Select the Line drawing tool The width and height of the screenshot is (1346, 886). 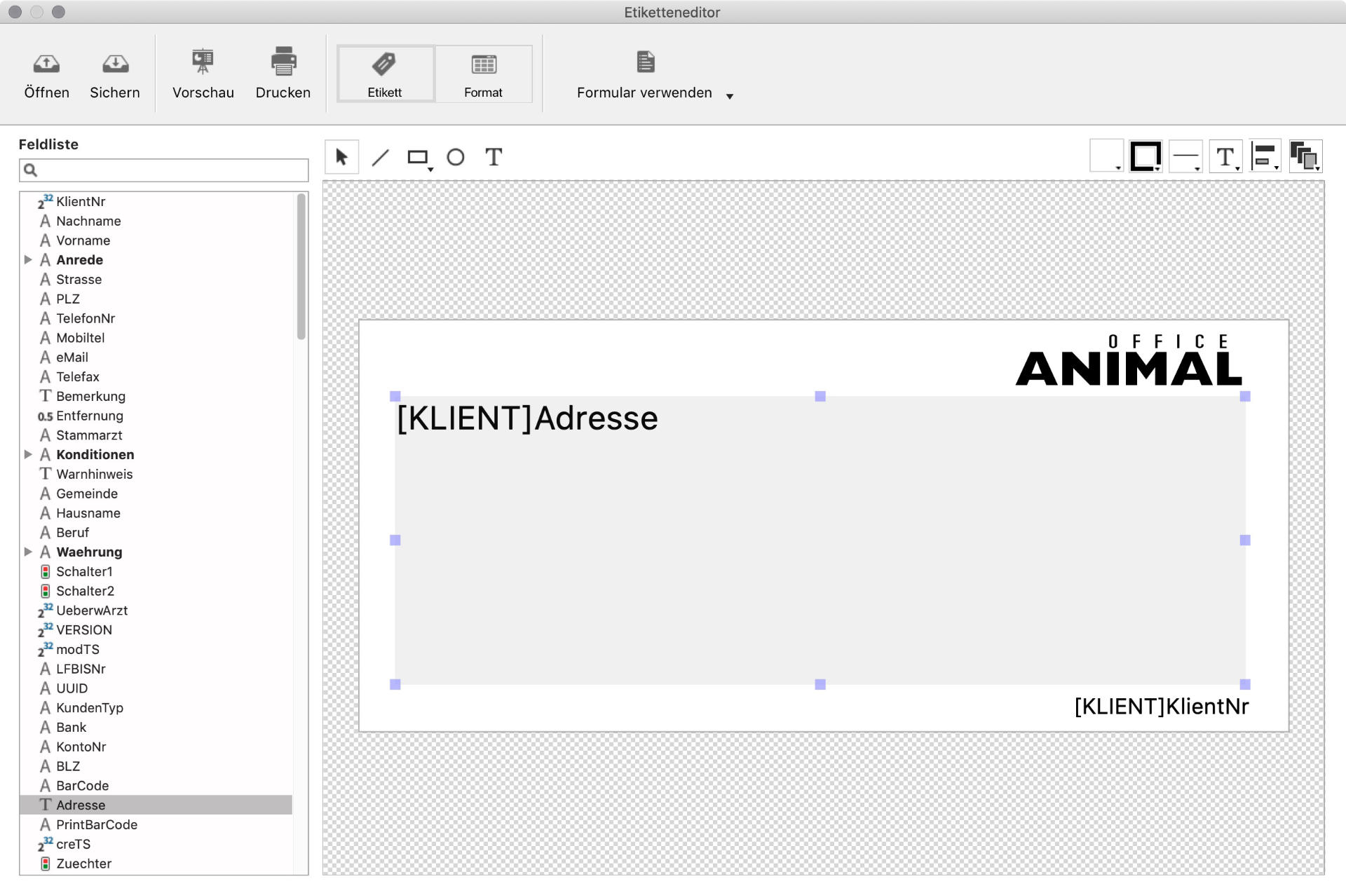click(381, 157)
